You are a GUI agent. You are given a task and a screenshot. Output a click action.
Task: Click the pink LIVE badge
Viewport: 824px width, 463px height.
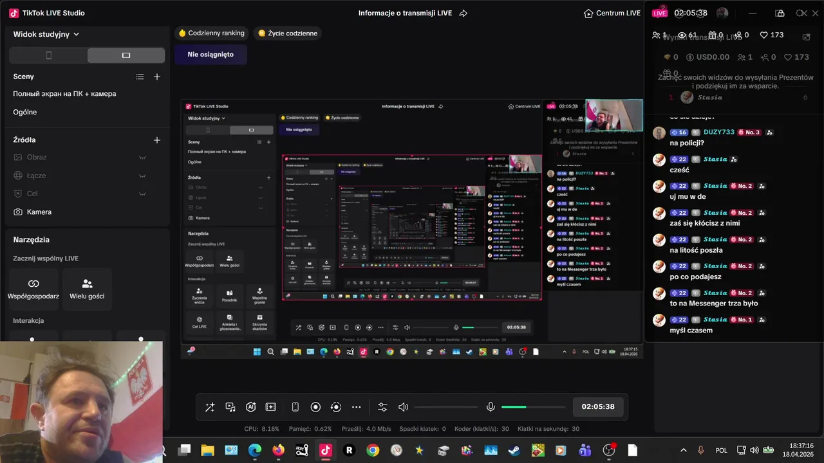tap(660, 13)
